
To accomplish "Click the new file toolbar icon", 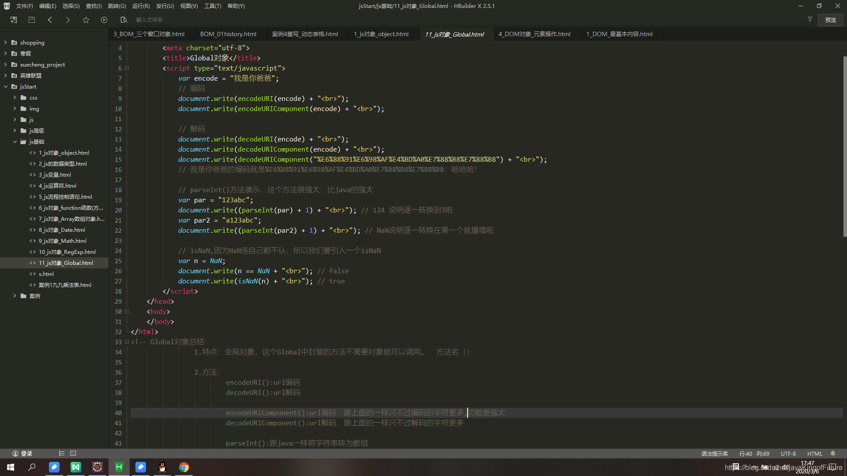I will pos(14,20).
